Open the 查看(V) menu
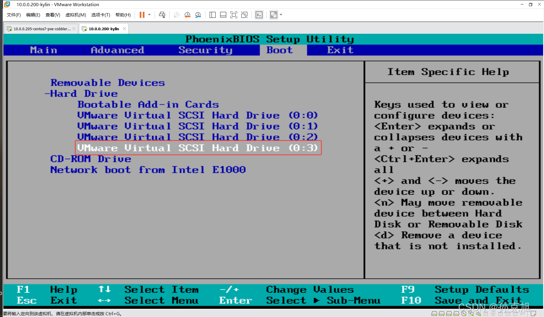This screenshot has width=544, height=317. click(53, 15)
